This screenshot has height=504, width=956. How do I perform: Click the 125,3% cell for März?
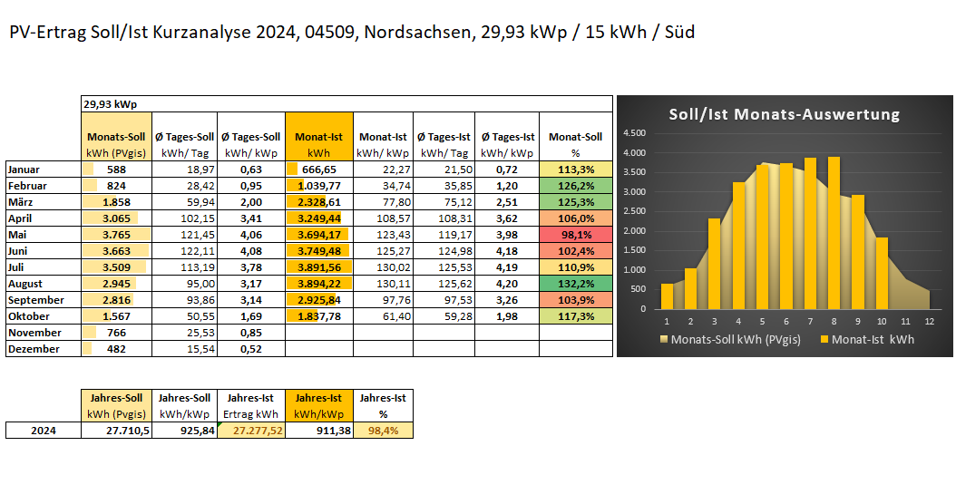576,202
